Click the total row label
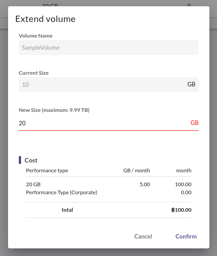The image size is (217, 256). (x=67, y=210)
